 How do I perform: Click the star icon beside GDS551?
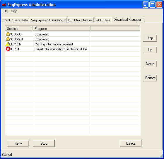8,39
